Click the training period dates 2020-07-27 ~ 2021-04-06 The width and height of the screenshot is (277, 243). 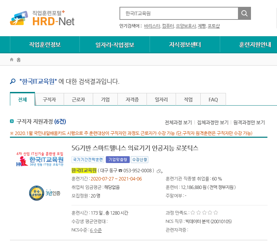click(x=116, y=179)
